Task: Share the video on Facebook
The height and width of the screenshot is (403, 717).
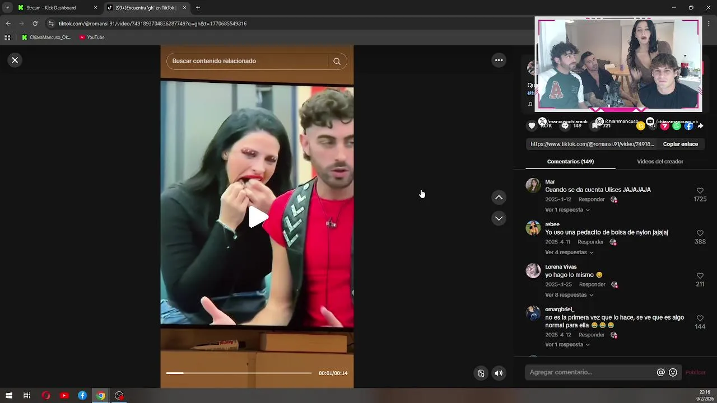Action: [x=688, y=126]
